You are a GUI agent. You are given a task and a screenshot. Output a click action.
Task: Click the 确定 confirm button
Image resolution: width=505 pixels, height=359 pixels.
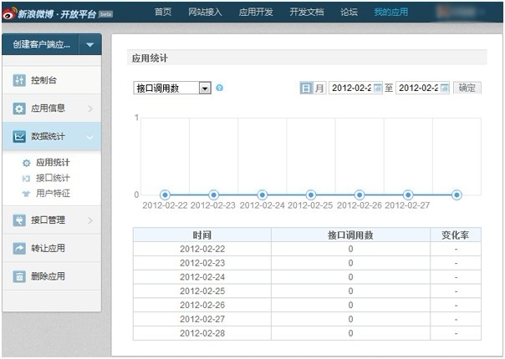pos(467,88)
